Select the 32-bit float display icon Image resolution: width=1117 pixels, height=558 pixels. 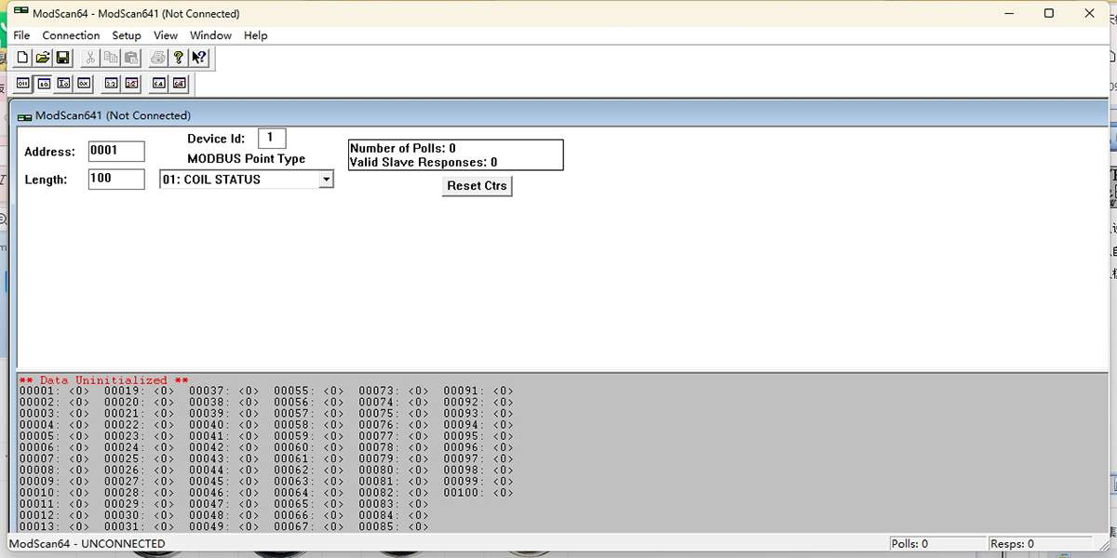coord(111,84)
